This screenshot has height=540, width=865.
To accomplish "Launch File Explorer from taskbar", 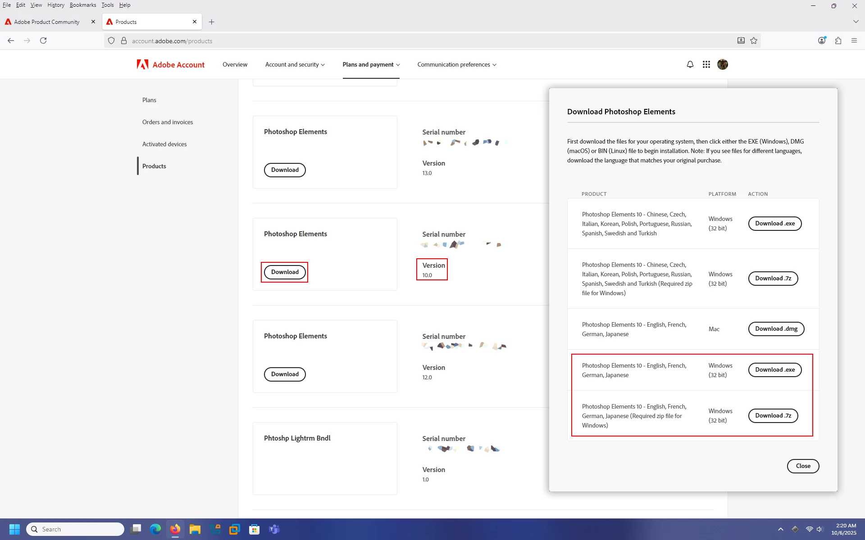I will tap(195, 529).
